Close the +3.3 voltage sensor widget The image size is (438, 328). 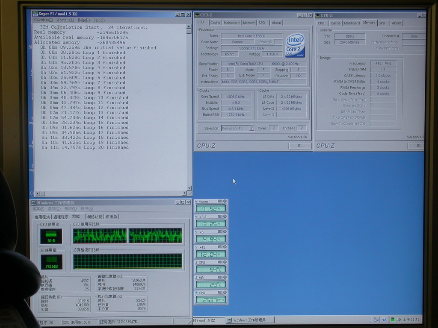pyautogui.click(x=225, y=217)
